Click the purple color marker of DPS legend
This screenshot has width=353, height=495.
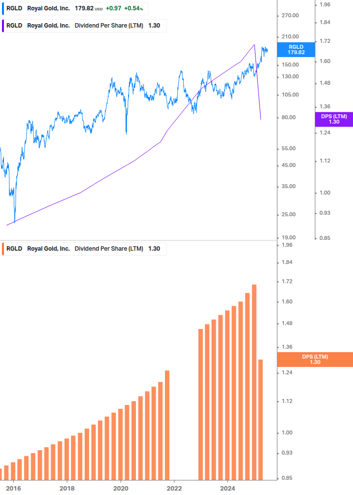pos(3,26)
